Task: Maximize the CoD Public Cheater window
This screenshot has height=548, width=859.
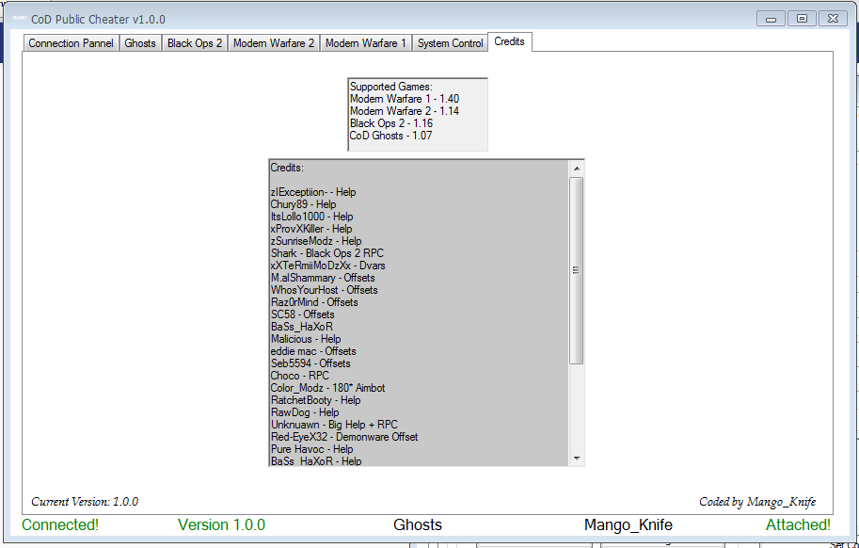Action: pyautogui.click(x=802, y=19)
